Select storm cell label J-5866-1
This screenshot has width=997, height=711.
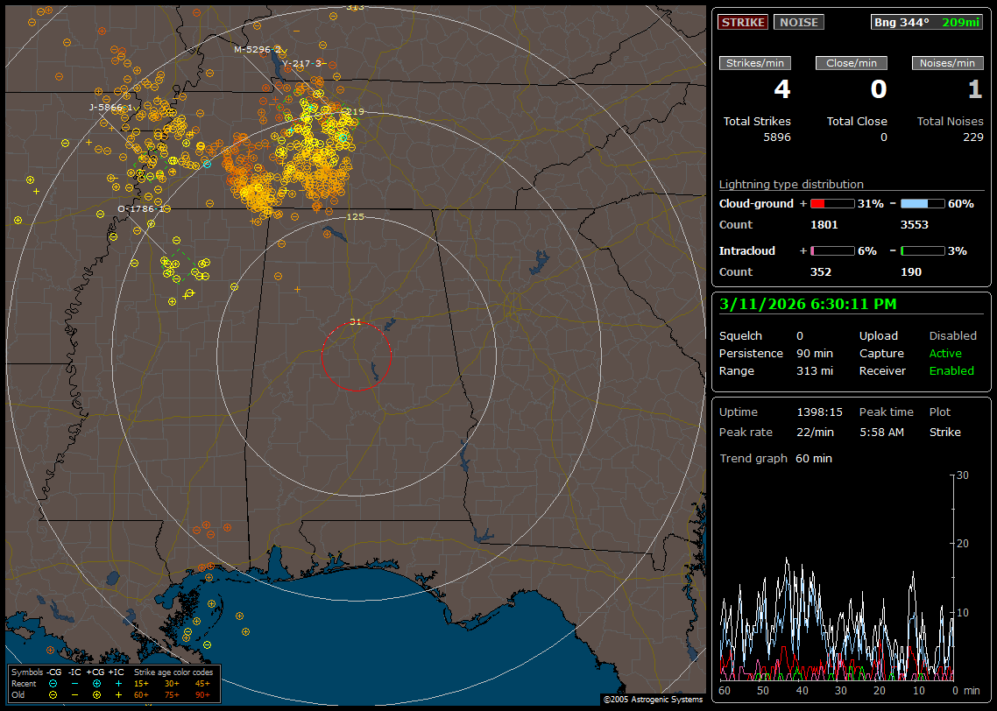110,107
